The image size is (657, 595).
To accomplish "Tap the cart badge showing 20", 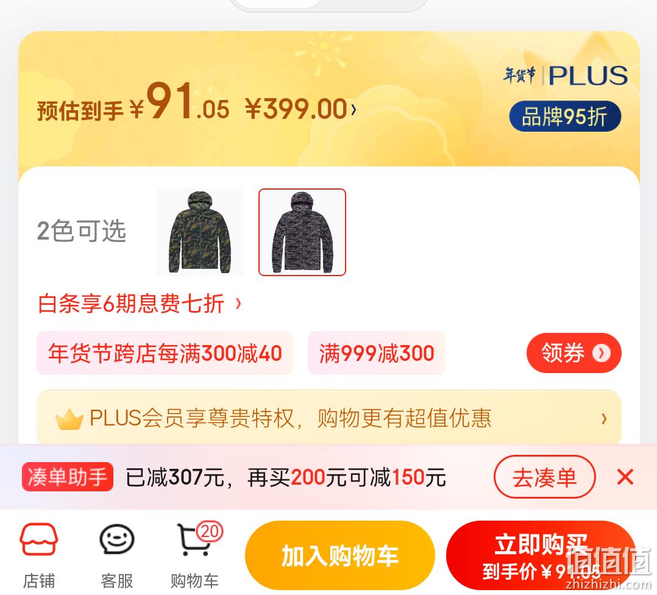I will [x=210, y=532].
